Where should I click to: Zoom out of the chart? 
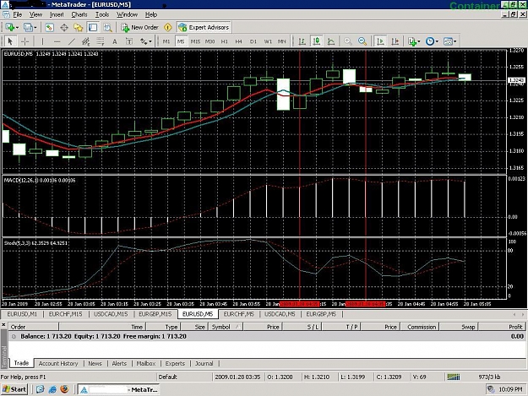tap(362, 41)
